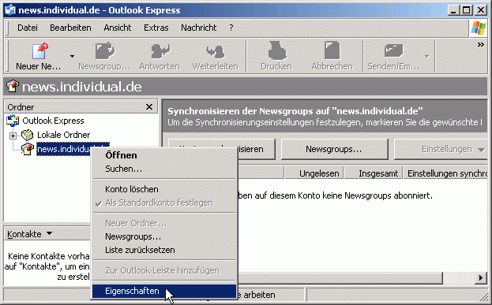The height and width of the screenshot is (305, 492).
Task: Choose Eigenschaften in context menu
Action: click(x=163, y=291)
